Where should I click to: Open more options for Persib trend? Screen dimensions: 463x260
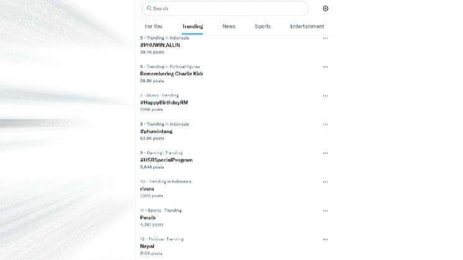pos(325,210)
